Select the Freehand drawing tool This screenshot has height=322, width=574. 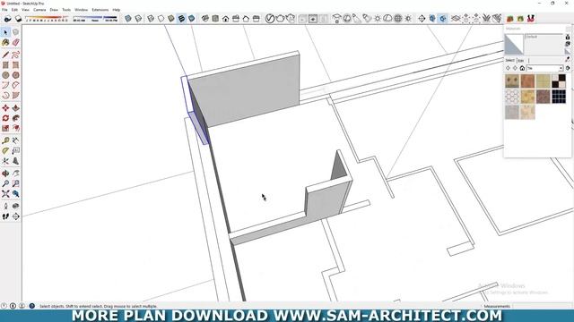pos(16,55)
